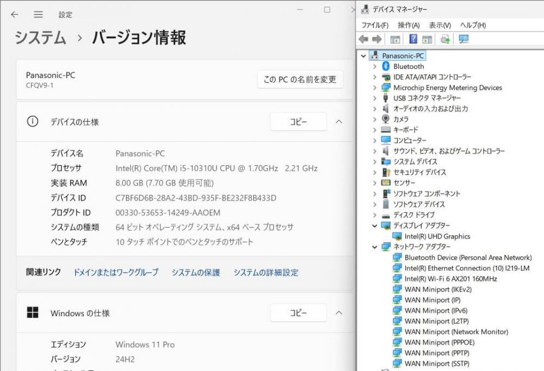
Task: Click the Intel(R) UHD Graphics adapter icon
Action: (397, 236)
